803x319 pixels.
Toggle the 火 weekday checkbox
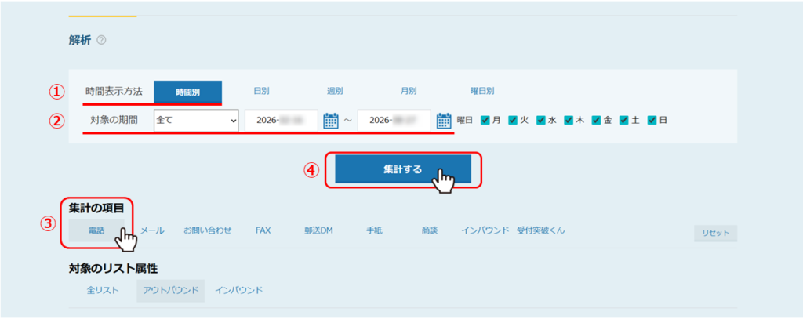[513, 121]
